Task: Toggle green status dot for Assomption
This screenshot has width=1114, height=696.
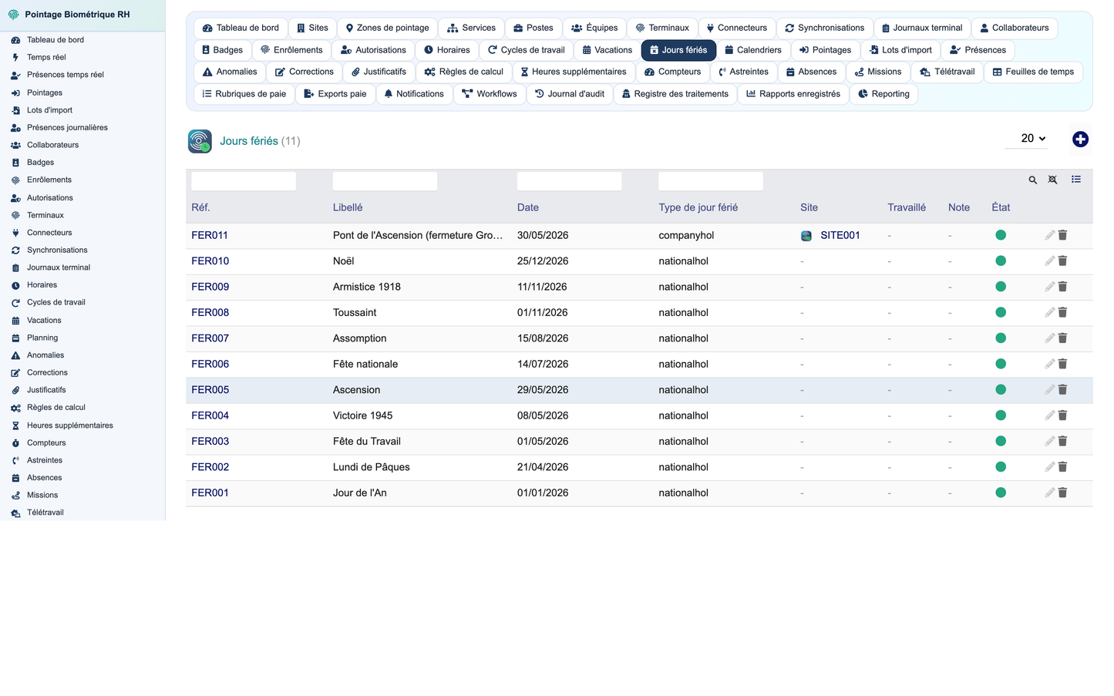Action: tap(1001, 338)
